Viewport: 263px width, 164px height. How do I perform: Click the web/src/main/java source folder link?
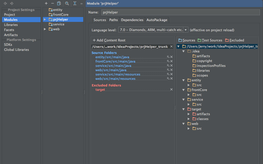pyautogui.click(x=111, y=70)
